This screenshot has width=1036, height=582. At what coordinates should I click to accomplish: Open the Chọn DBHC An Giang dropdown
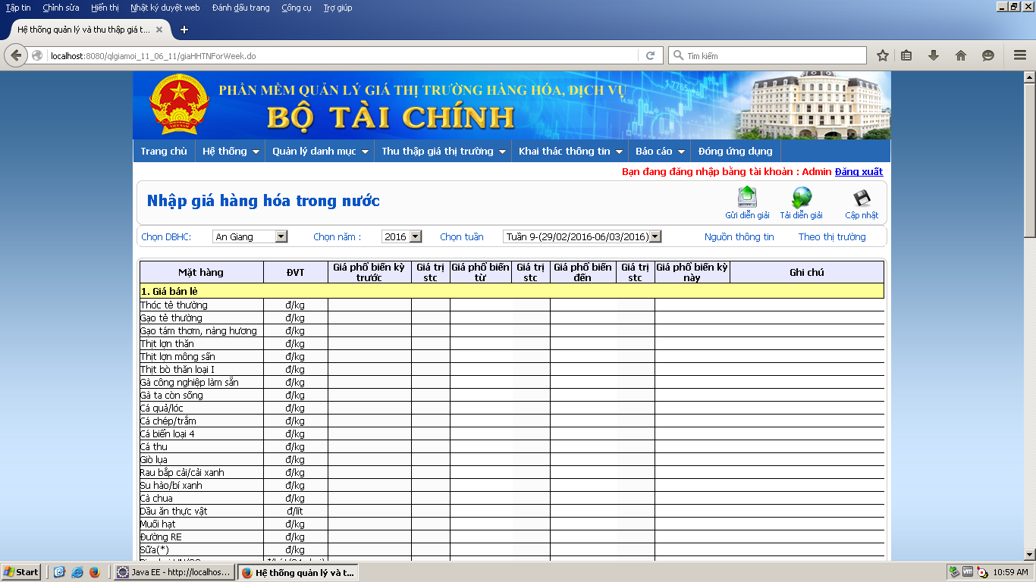click(x=250, y=236)
